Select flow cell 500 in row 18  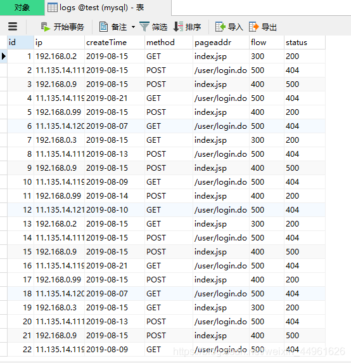(x=267, y=294)
